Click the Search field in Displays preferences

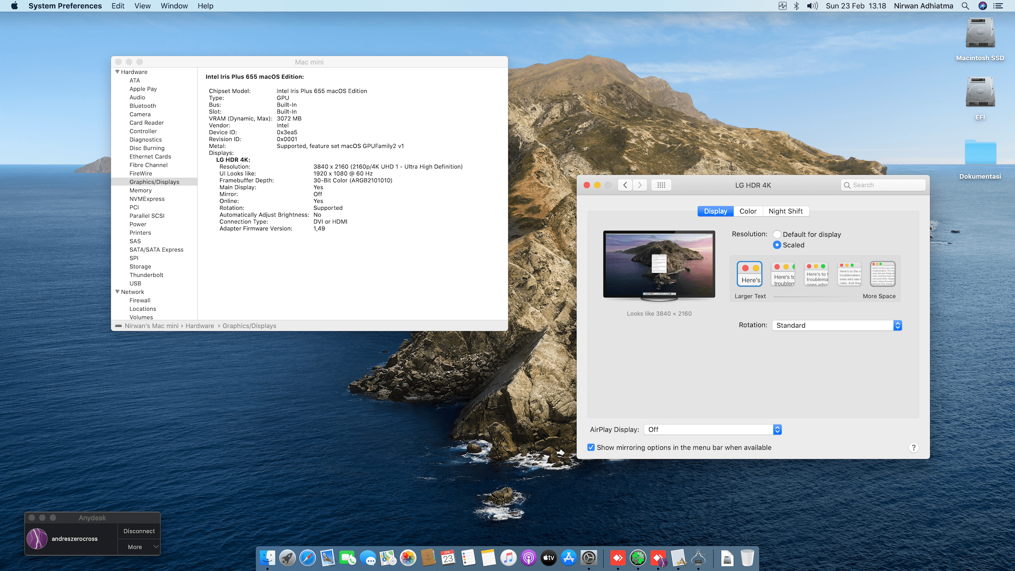(x=883, y=185)
